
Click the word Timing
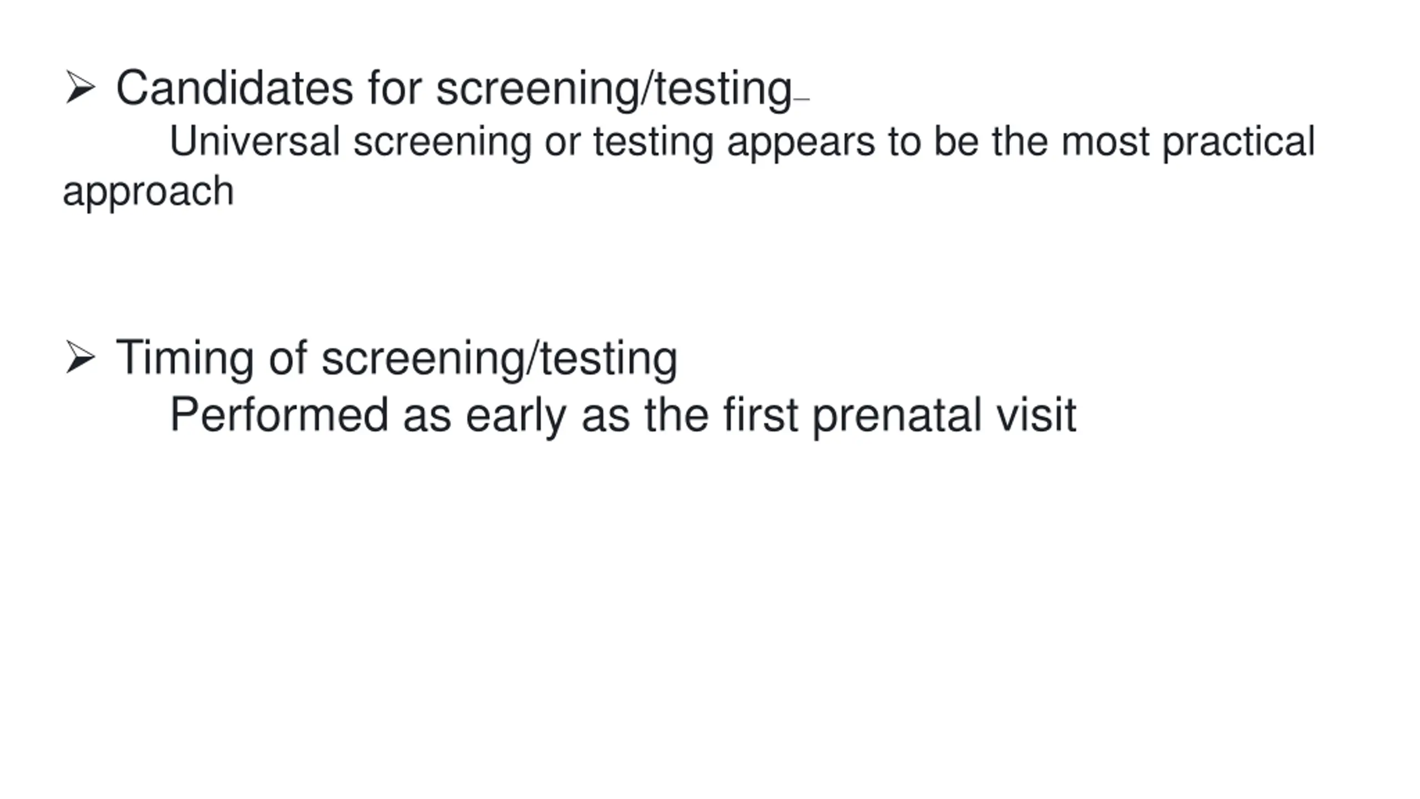pos(185,359)
